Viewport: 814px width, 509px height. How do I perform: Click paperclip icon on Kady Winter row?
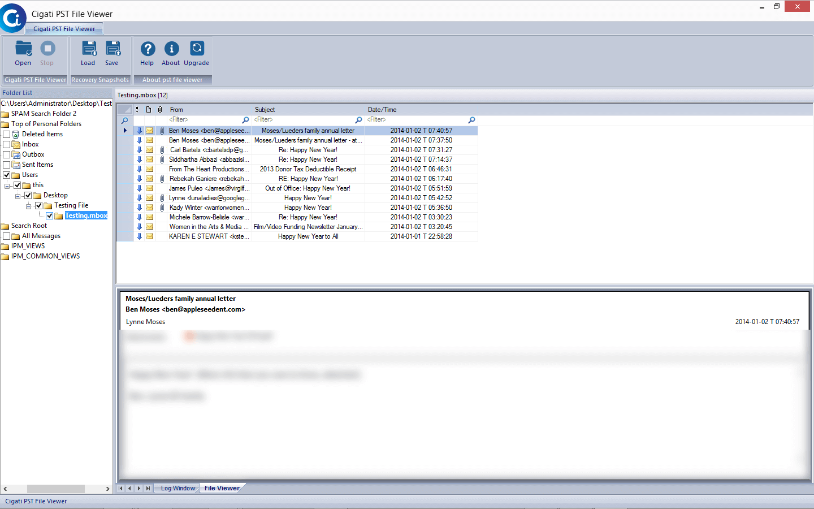(x=162, y=208)
